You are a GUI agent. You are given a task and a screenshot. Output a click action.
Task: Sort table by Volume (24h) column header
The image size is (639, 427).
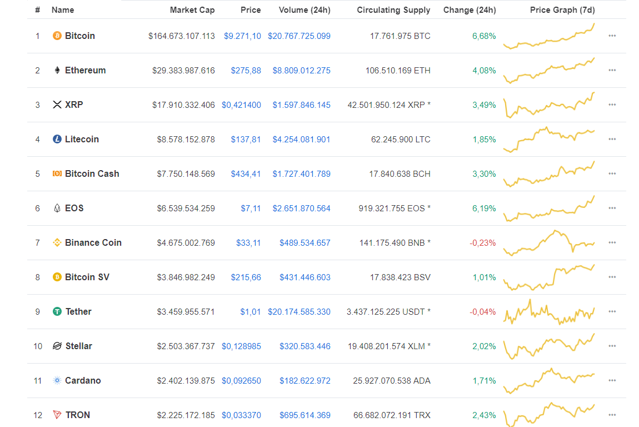point(304,10)
